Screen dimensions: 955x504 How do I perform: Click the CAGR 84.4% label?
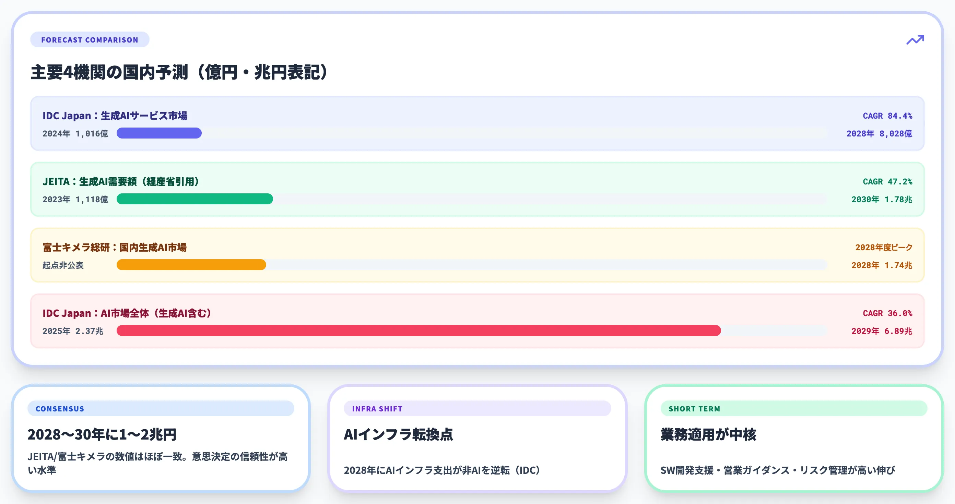click(x=887, y=116)
